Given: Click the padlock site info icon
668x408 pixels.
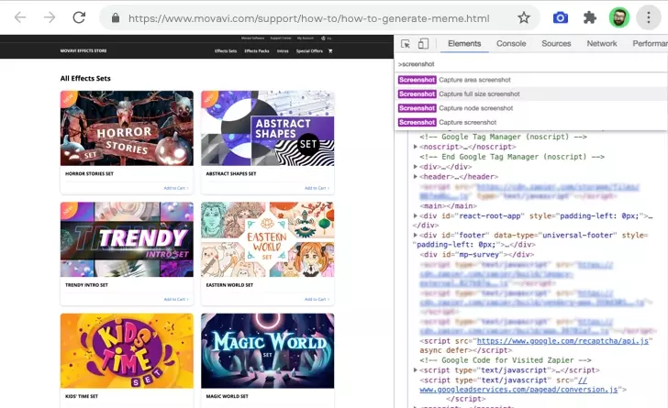Looking at the screenshot, I should pos(115,18).
